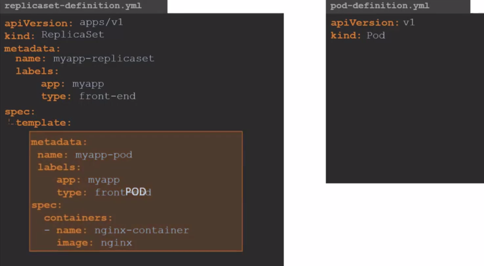The image size is (484, 266).
Task: Click the template key under spec
Action: click(43, 122)
